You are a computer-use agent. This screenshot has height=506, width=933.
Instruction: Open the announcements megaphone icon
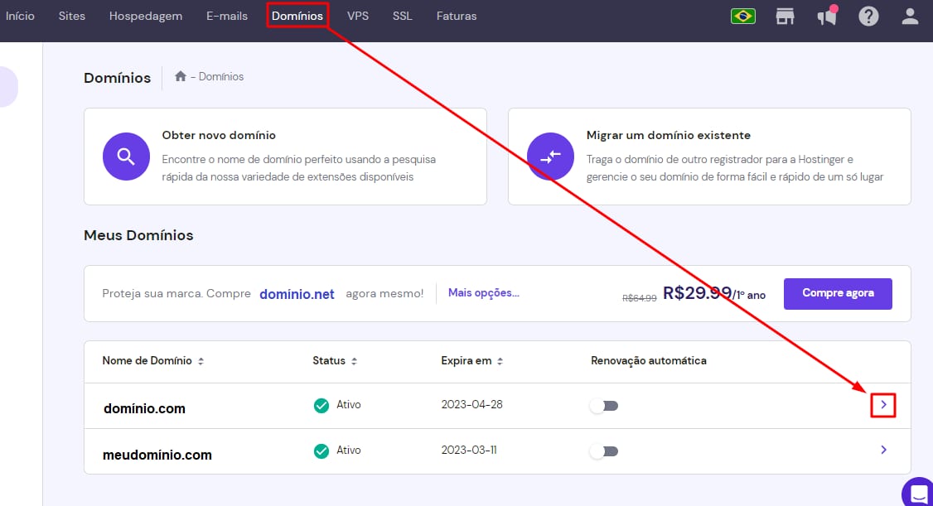(826, 16)
